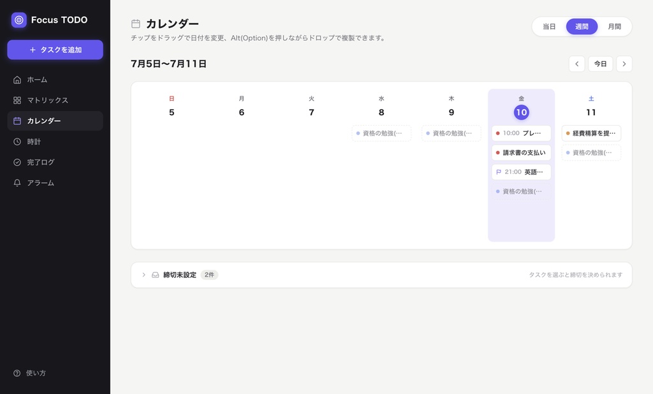Open the 資格の勉強 chip on Saturday 11

tap(591, 152)
